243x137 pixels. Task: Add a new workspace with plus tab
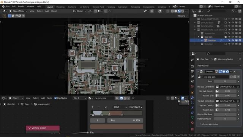pos(169,7)
